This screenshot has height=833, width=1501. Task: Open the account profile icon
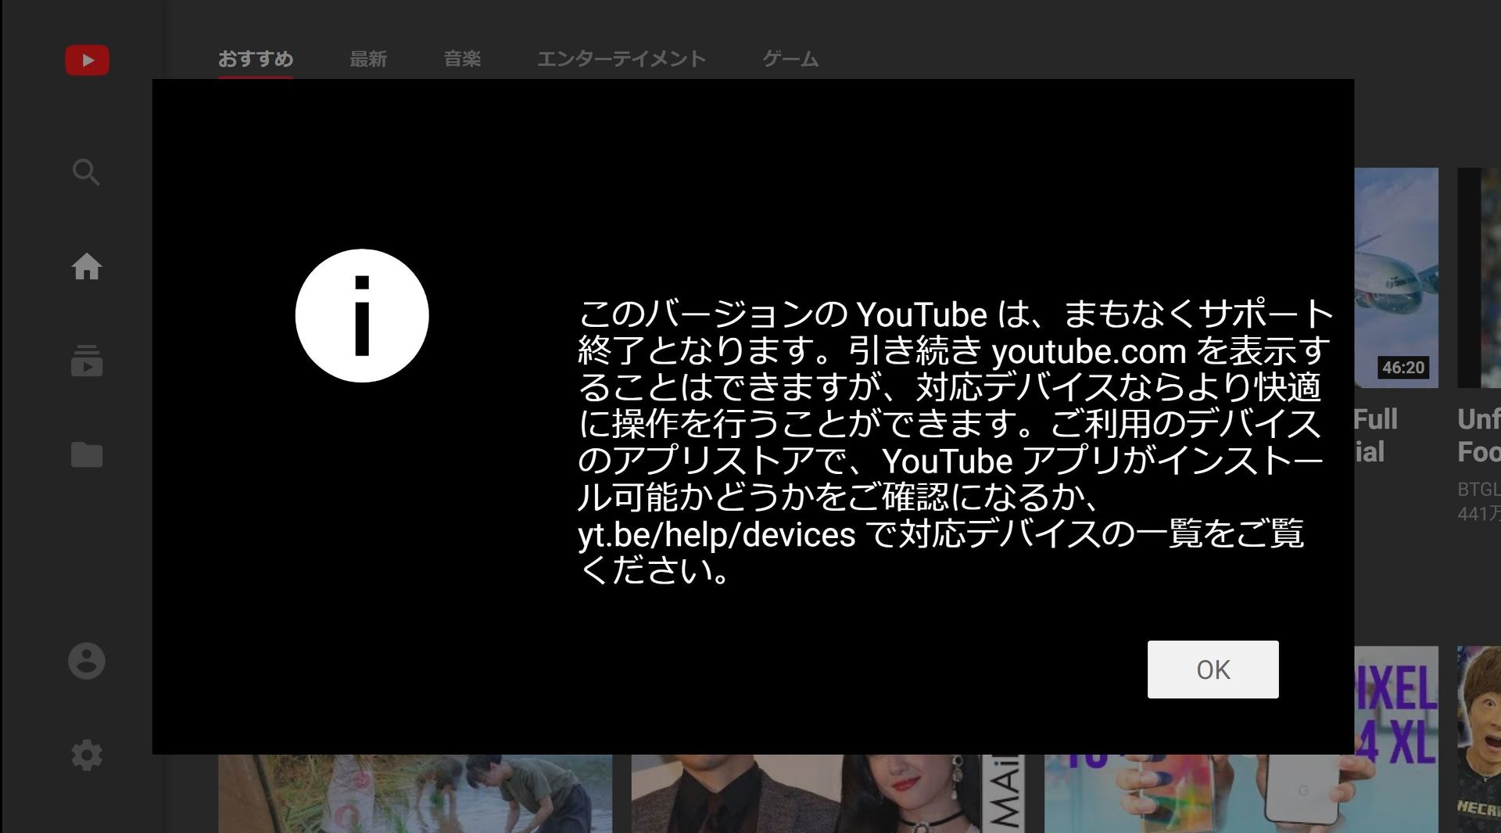87,661
